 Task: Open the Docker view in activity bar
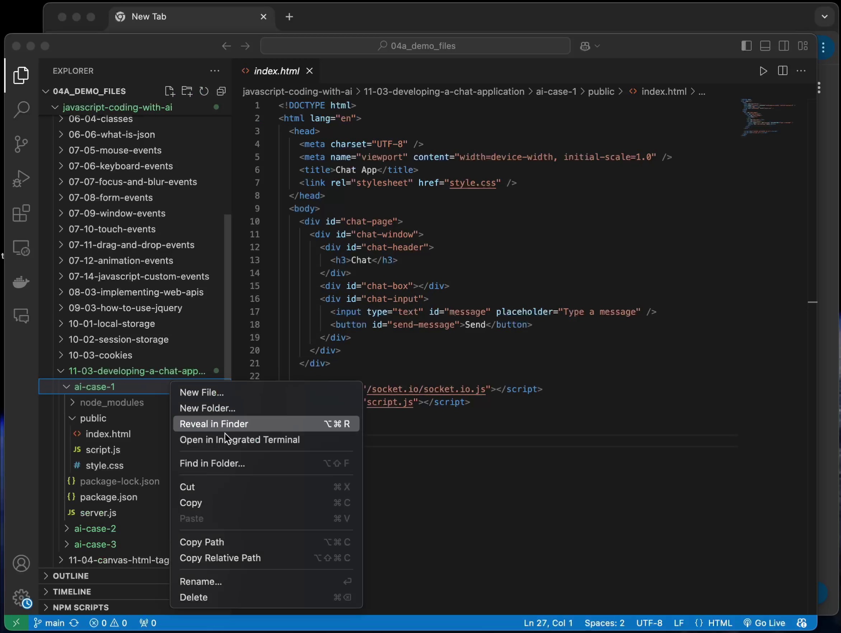tap(21, 282)
